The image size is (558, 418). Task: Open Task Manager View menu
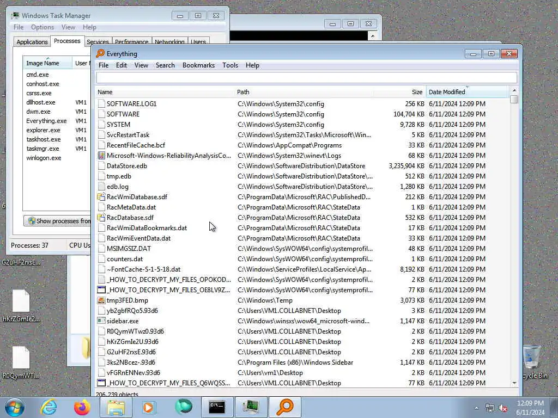68,27
